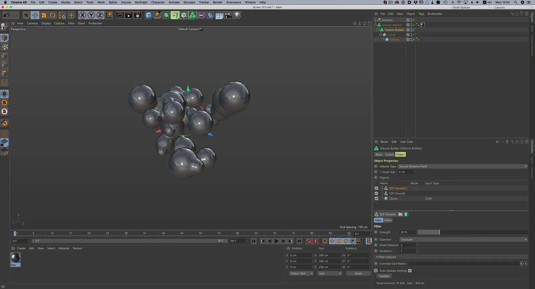The height and width of the screenshot is (289, 535).
Task: Open the Operator Gaussian dropdown
Action: pyautogui.click(x=463, y=240)
